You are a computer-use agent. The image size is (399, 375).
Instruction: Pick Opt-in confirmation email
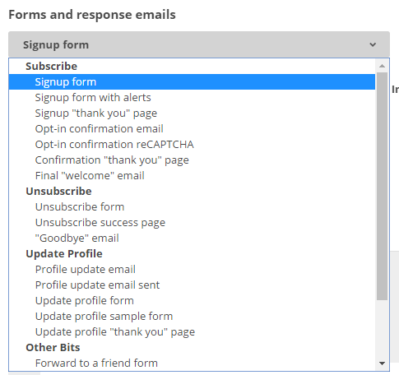[x=192, y=128]
